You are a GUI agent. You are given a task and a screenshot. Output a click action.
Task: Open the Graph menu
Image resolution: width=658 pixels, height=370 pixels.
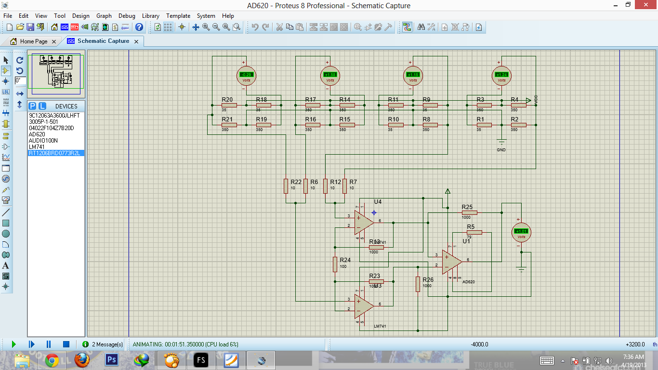point(104,16)
